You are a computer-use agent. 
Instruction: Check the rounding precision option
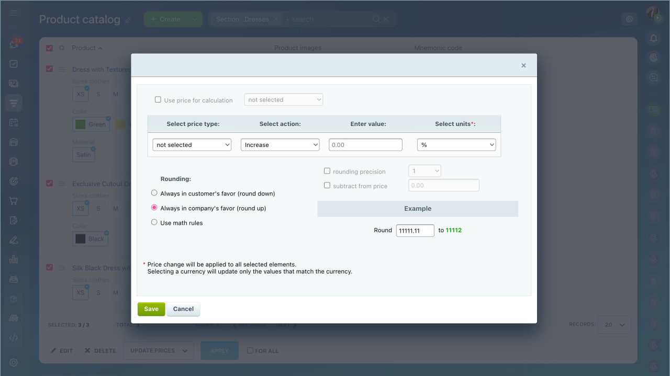327,171
